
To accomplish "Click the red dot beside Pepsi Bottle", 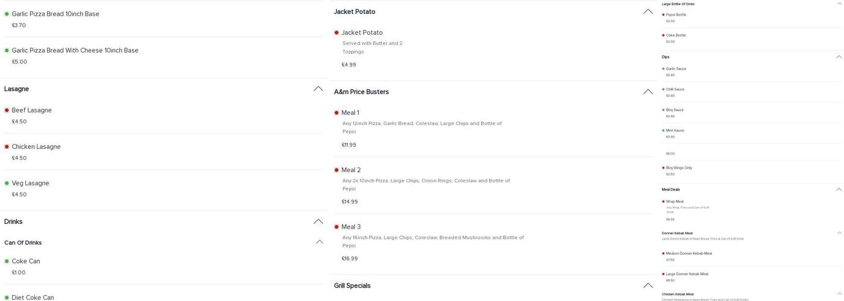I will pos(663,15).
